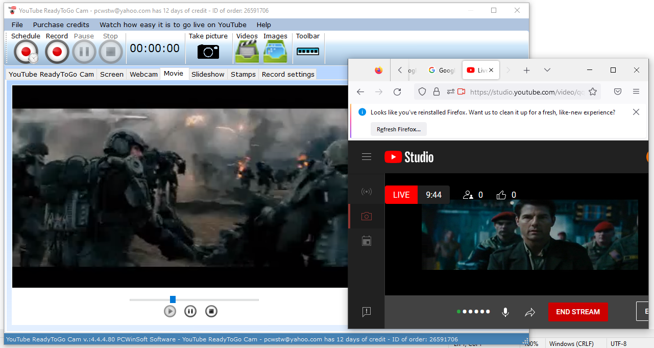The image size is (654, 348).
Task: Open the Record settings tab
Action: 288,74
